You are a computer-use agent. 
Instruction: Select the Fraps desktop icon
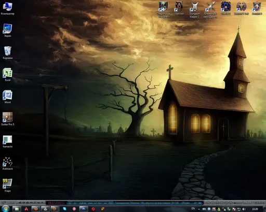7,185
